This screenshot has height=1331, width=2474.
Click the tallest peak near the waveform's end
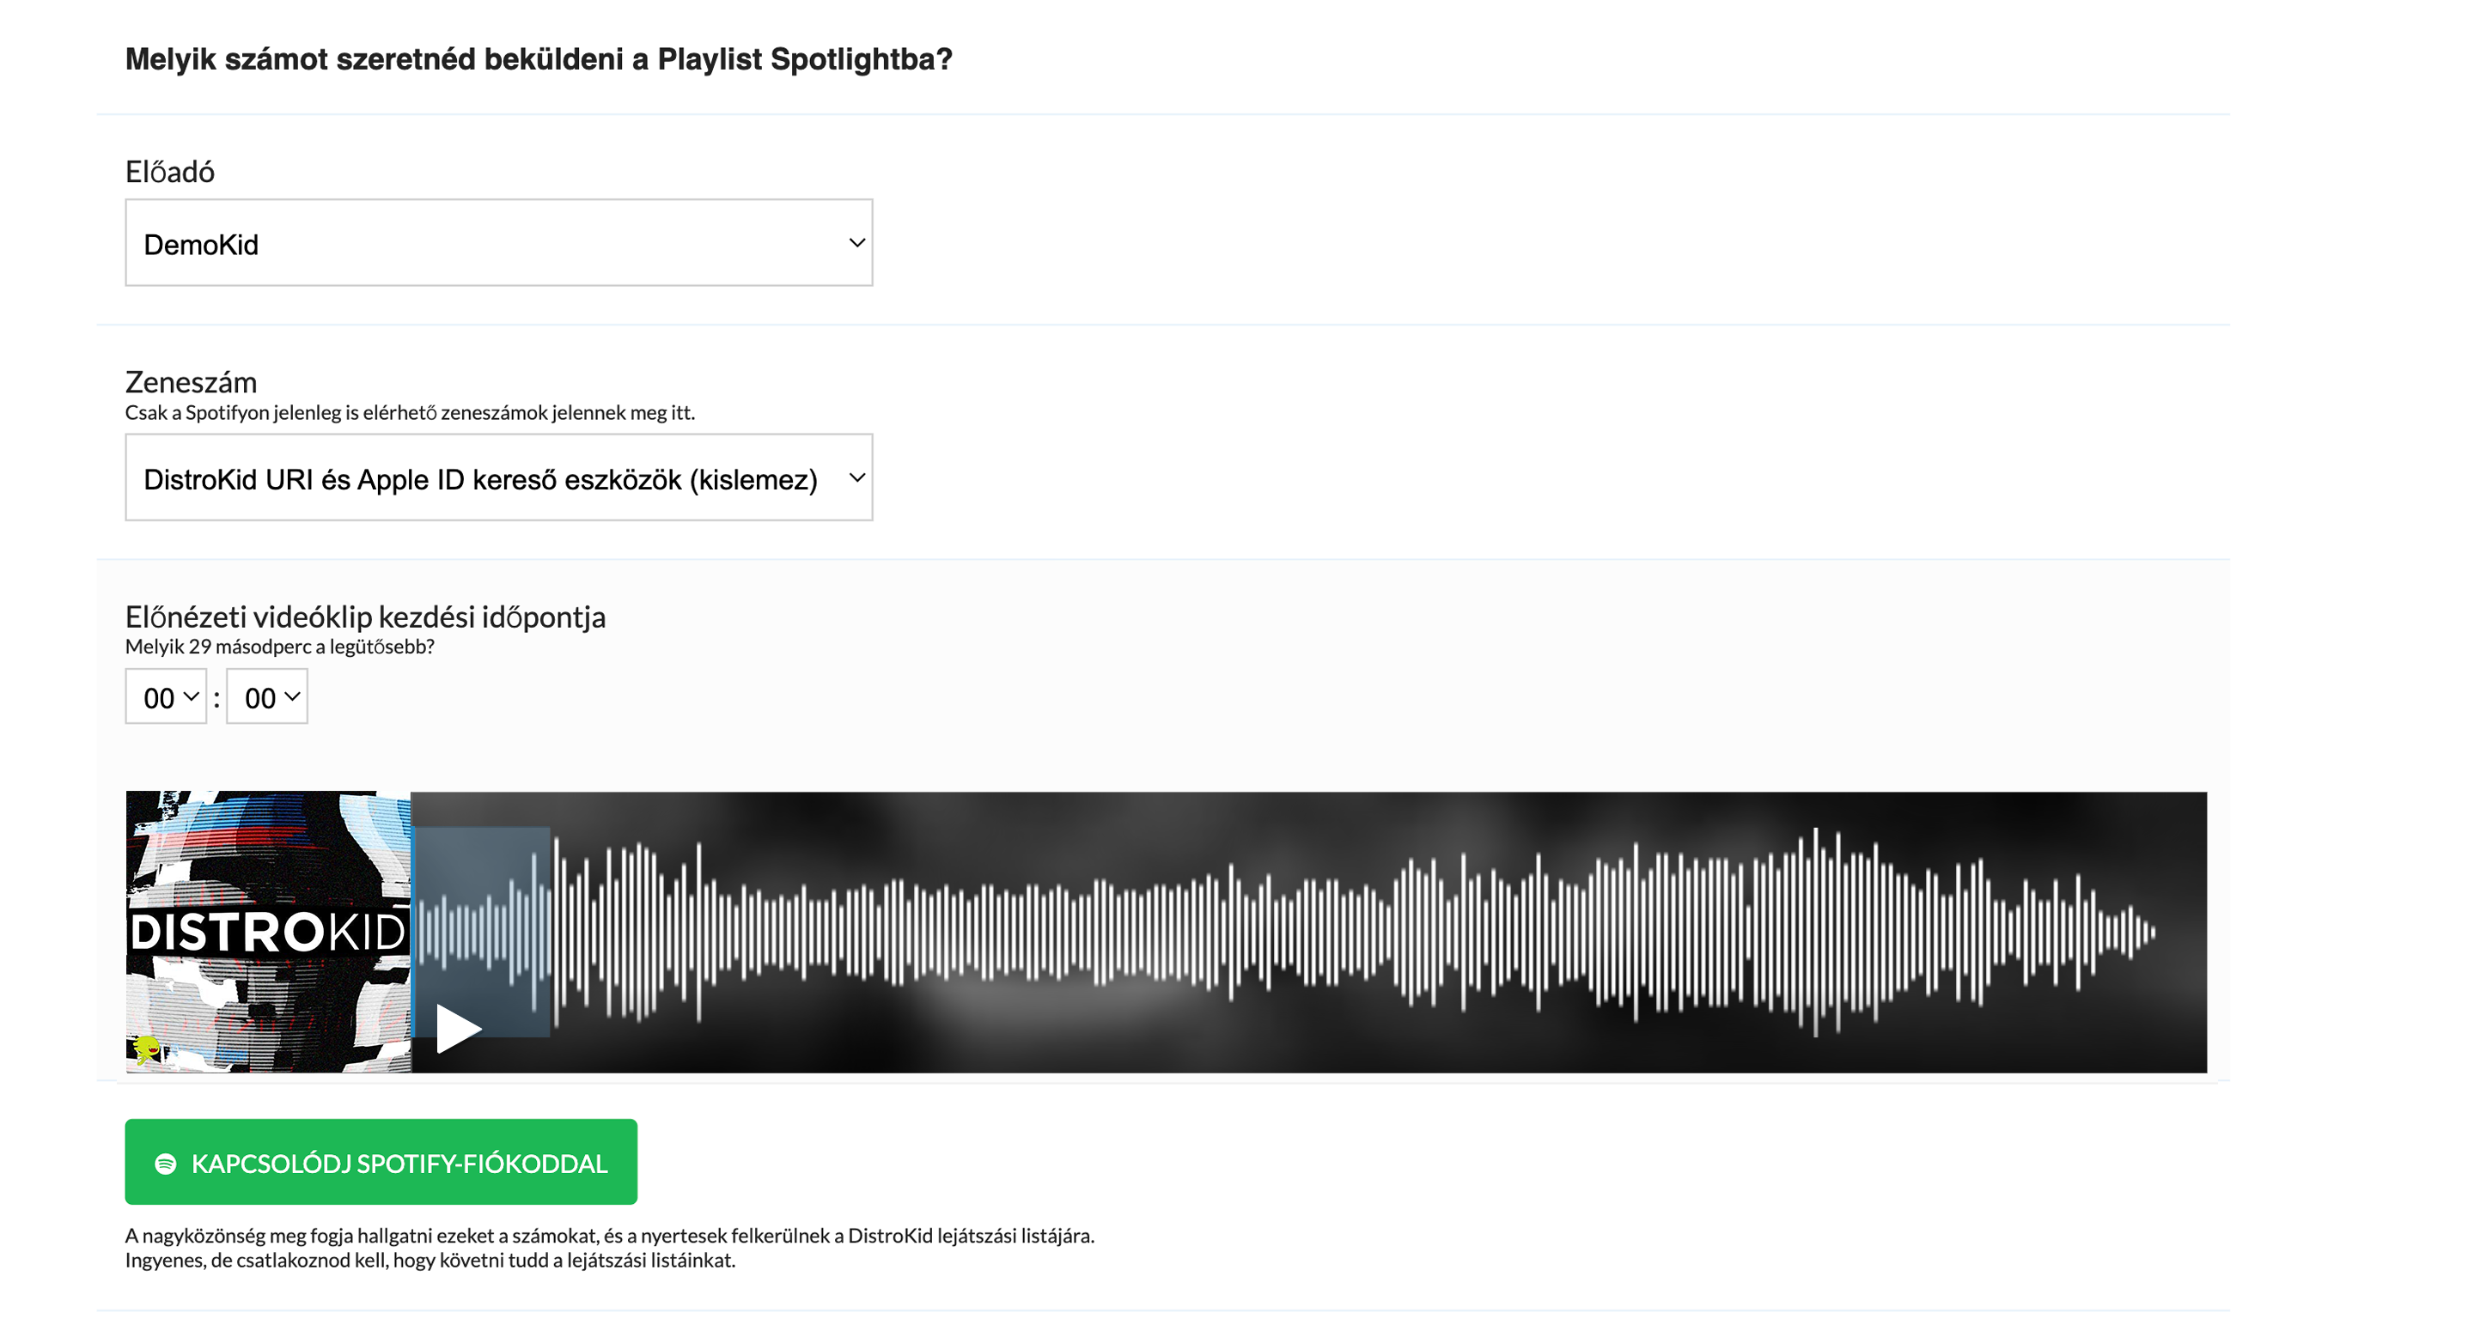click(1815, 932)
